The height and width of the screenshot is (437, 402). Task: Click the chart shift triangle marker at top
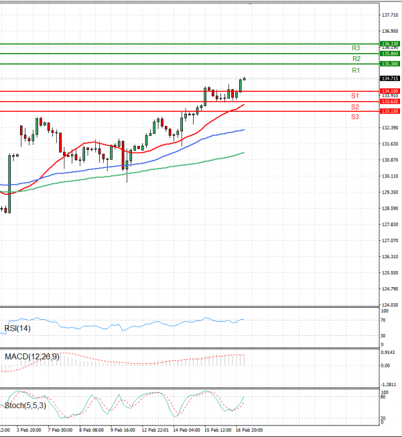coord(250,4)
